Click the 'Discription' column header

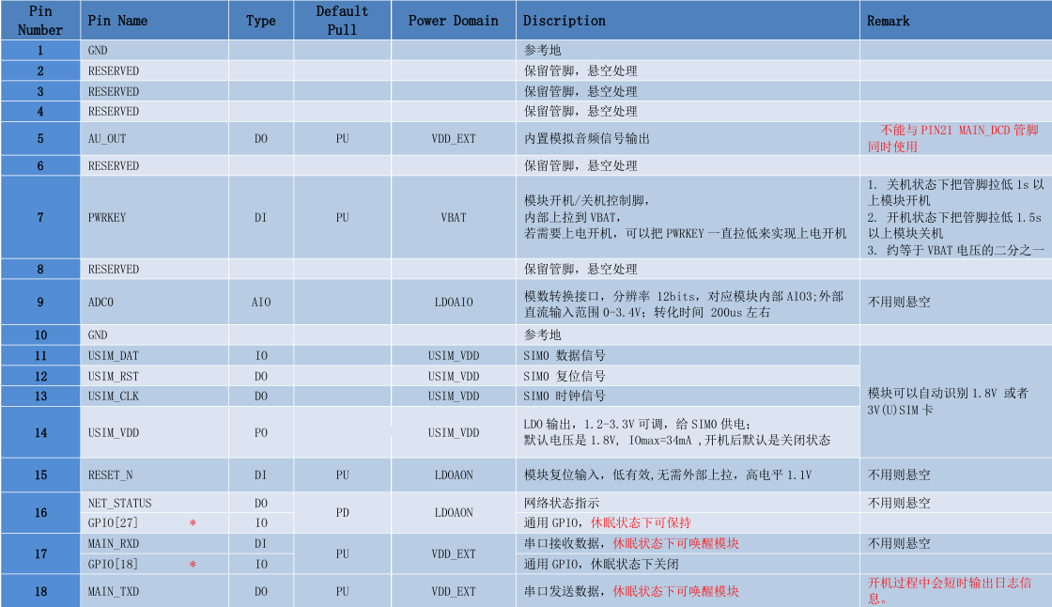pos(688,20)
